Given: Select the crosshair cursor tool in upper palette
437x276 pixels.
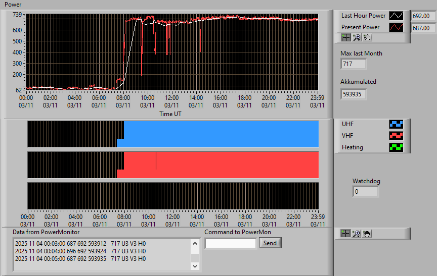Looking at the screenshot, I should tap(346, 37).
